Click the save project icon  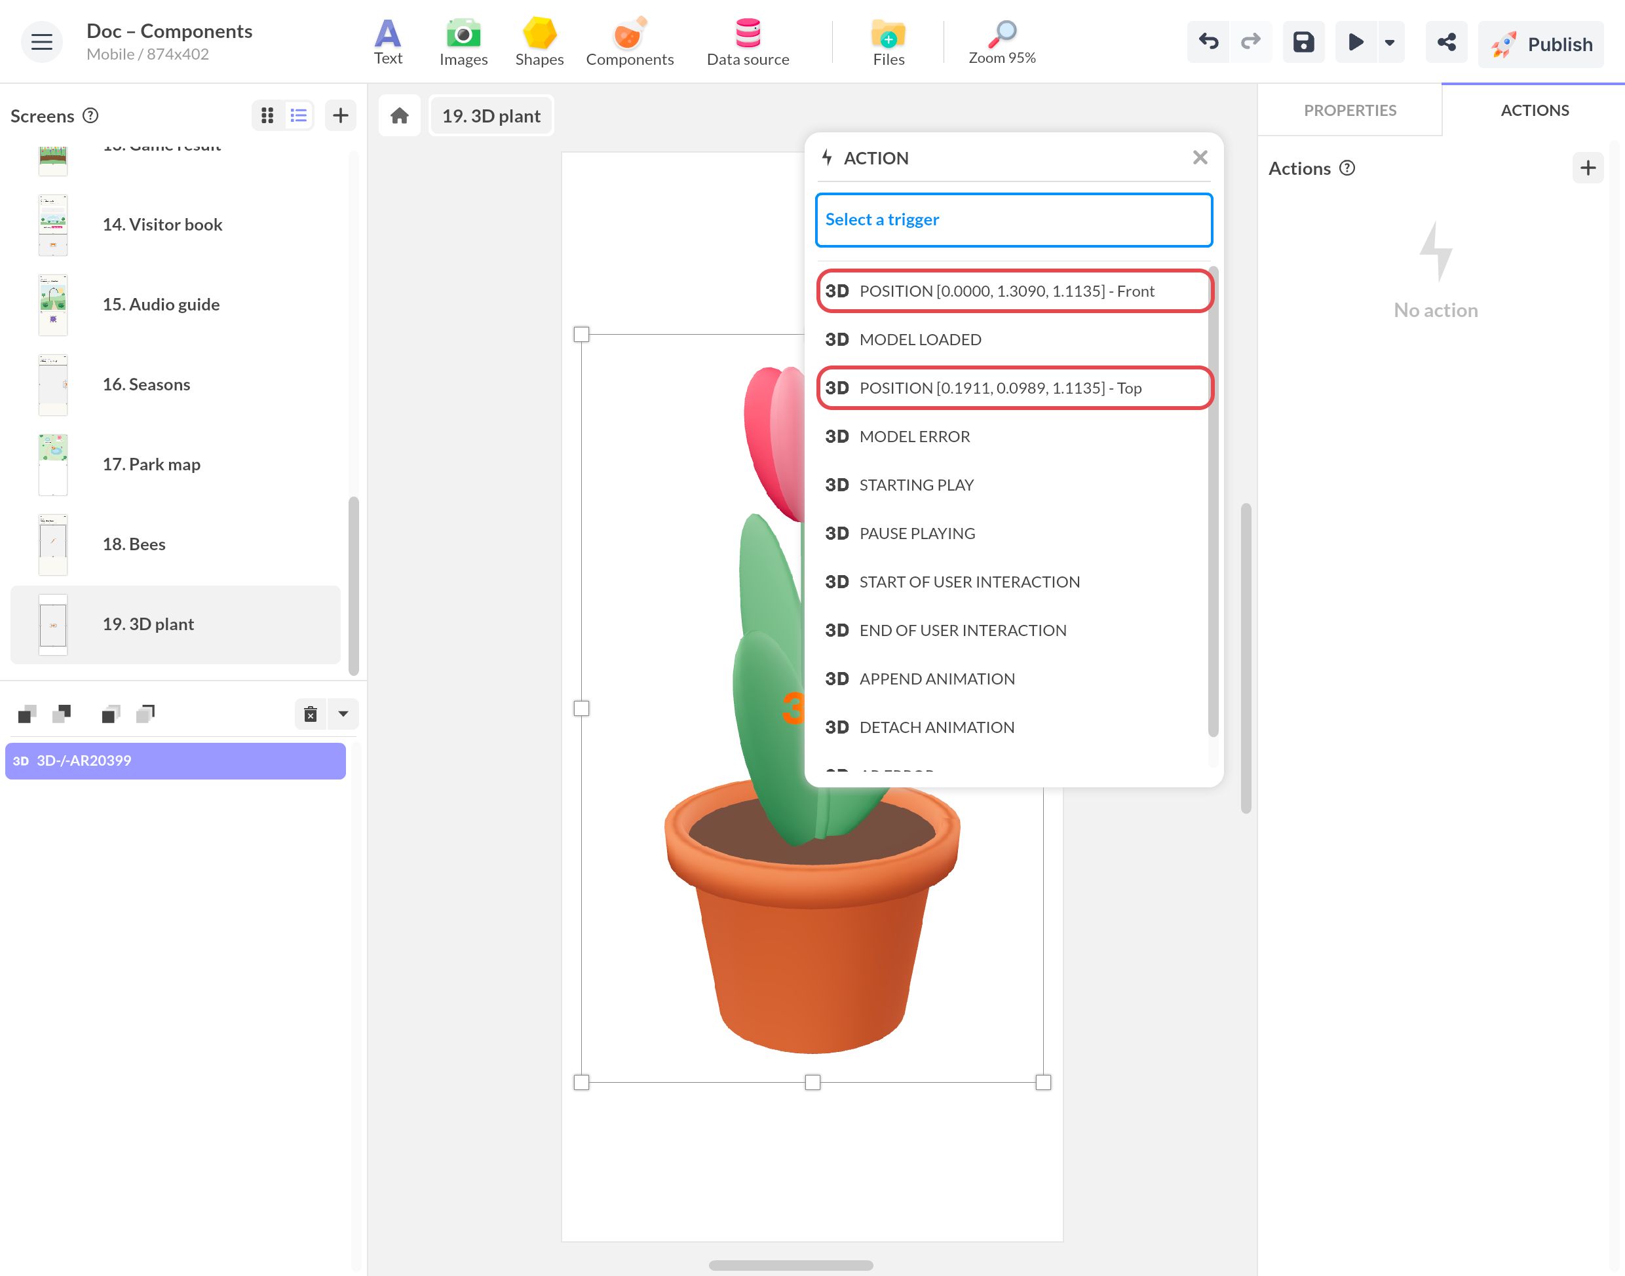pyautogui.click(x=1303, y=42)
